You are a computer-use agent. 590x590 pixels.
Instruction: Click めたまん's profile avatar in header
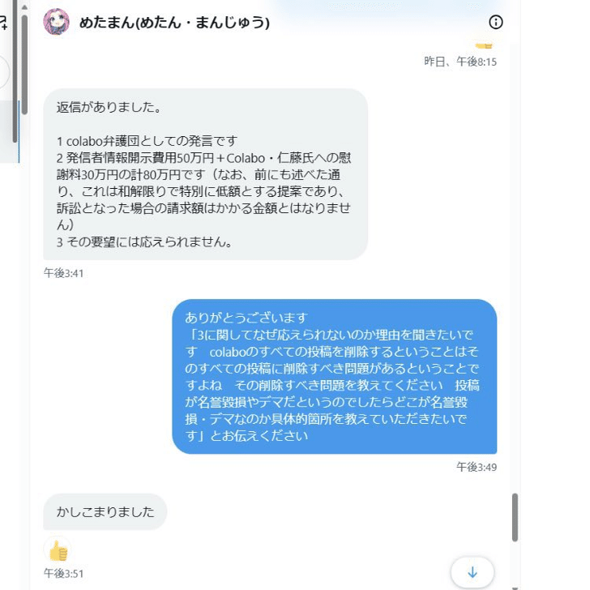(x=57, y=22)
